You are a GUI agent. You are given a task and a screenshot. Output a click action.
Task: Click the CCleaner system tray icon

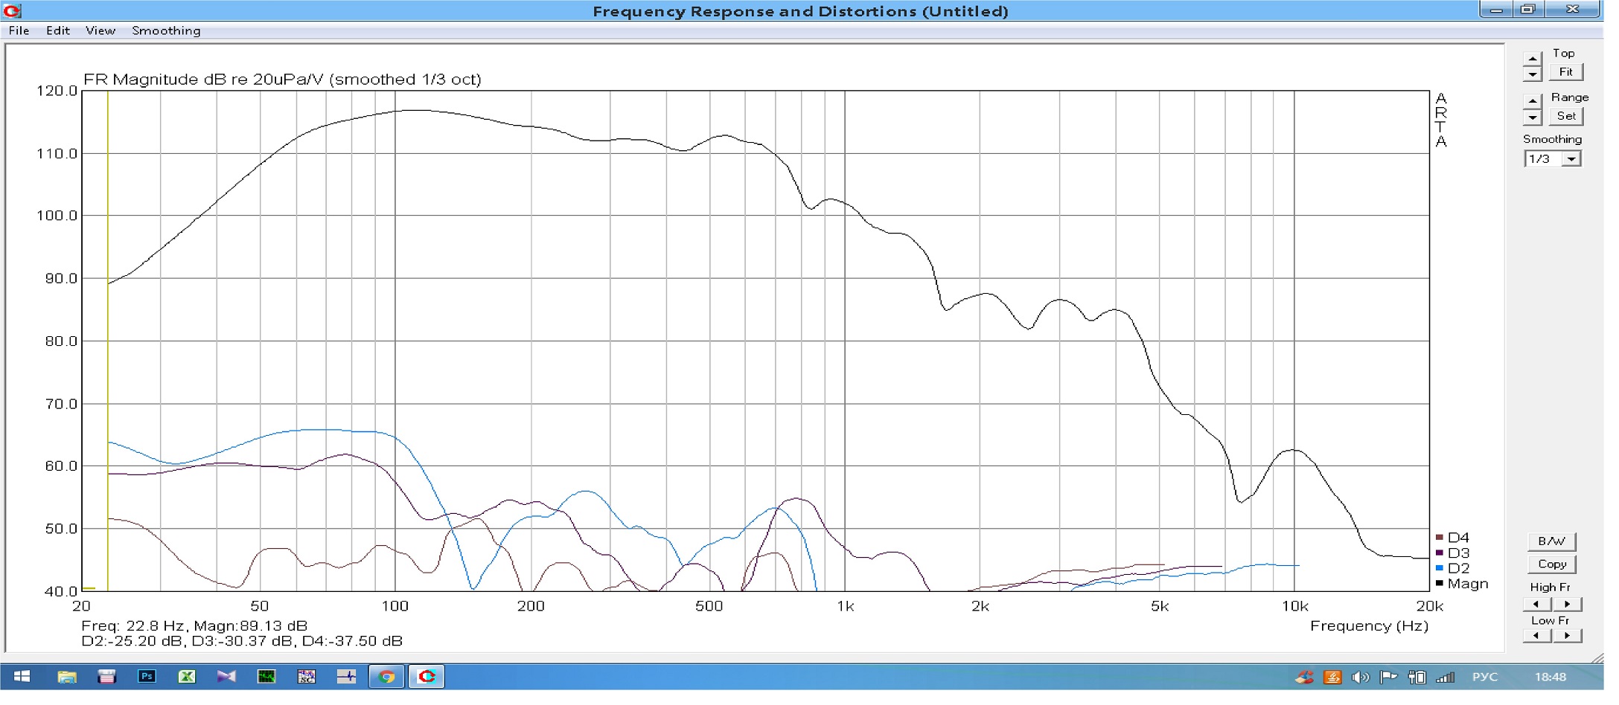[1304, 677]
